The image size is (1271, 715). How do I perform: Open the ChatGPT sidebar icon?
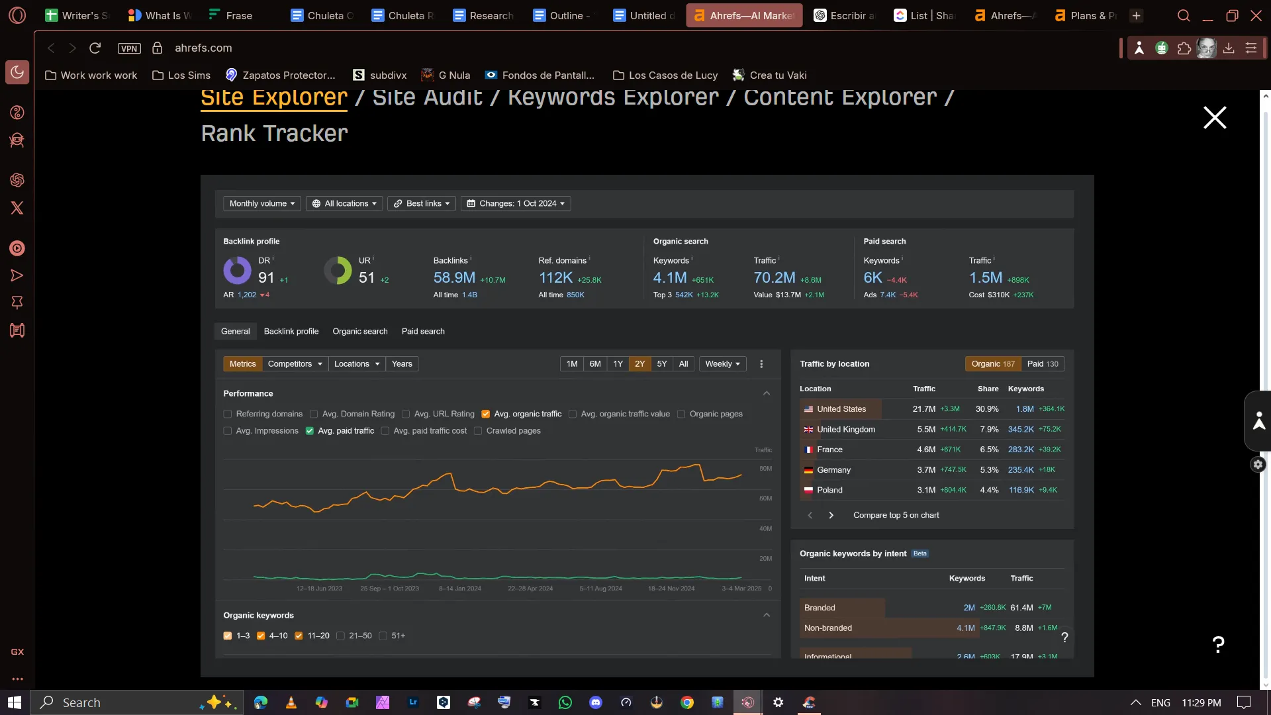[17, 180]
